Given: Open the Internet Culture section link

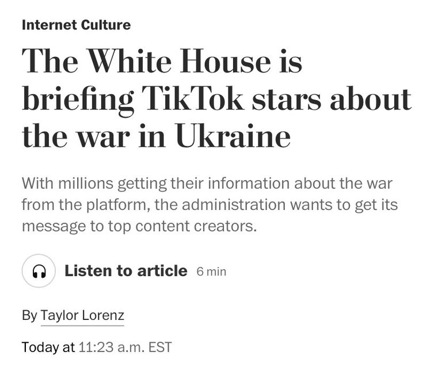Looking at the screenshot, I should click(76, 25).
